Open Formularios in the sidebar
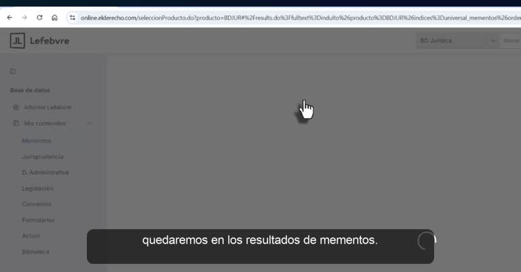This screenshot has width=521, height=272. 38,220
